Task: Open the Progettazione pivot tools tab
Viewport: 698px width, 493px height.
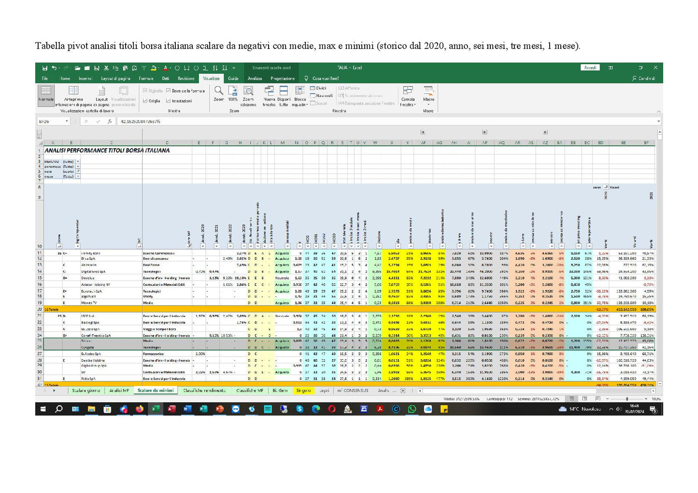Action: (283, 78)
